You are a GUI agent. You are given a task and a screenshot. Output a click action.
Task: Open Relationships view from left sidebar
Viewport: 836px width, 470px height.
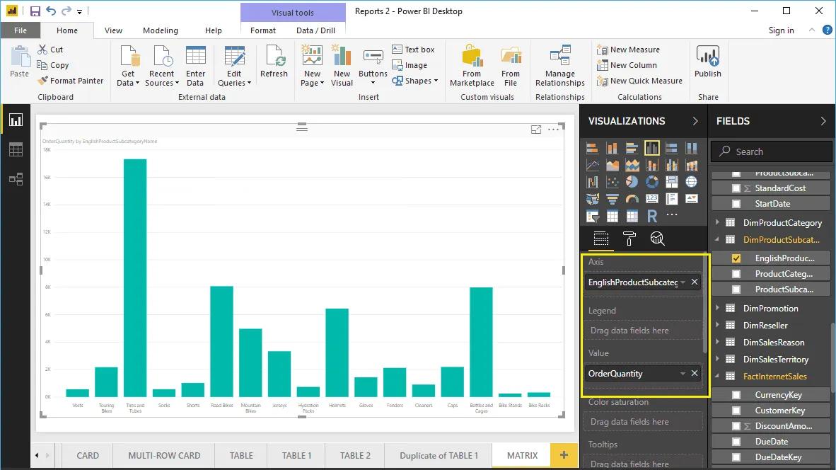[x=16, y=179]
